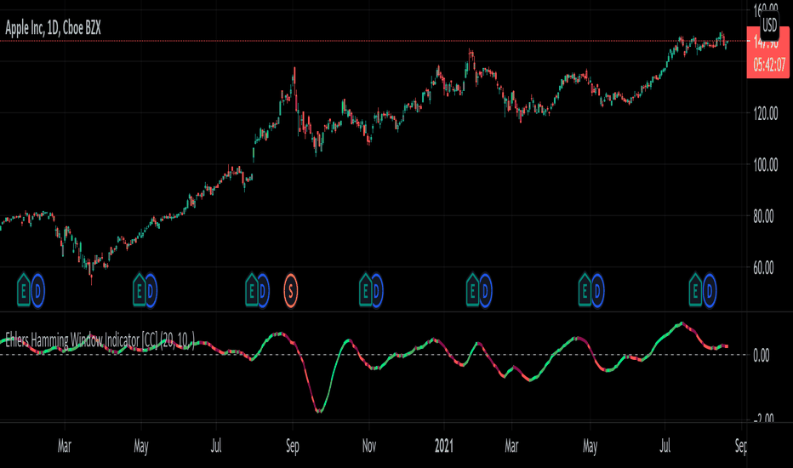Click the Mar label after the 2021 label
Viewport: 793px width, 468px height.
click(511, 446)
